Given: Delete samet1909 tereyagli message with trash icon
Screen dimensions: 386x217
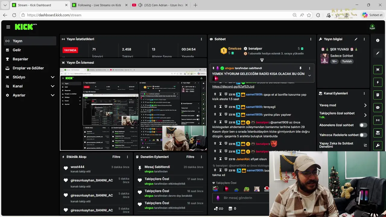Looking at the screenshot, I should click(215, 107).
